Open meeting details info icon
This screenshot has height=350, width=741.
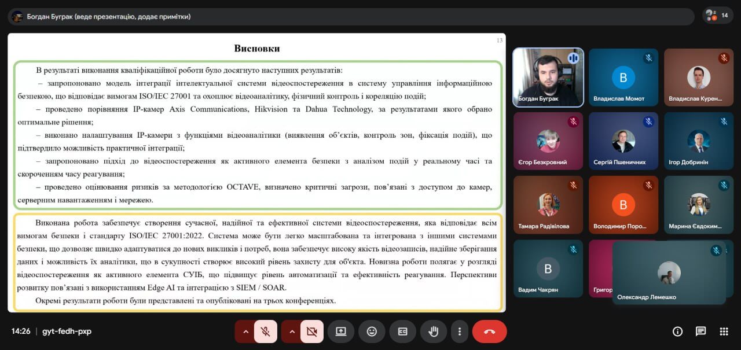point(677,331)
